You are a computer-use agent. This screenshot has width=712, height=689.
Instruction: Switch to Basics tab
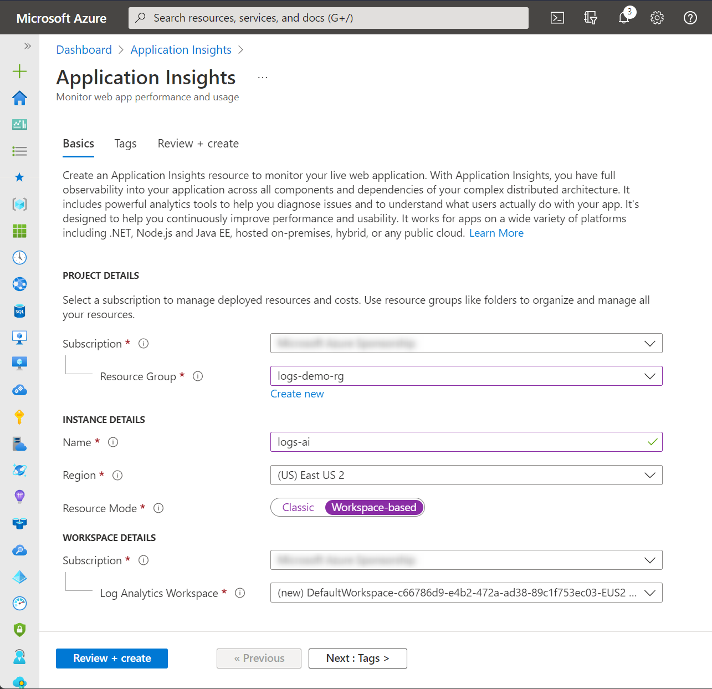(79, 144)
